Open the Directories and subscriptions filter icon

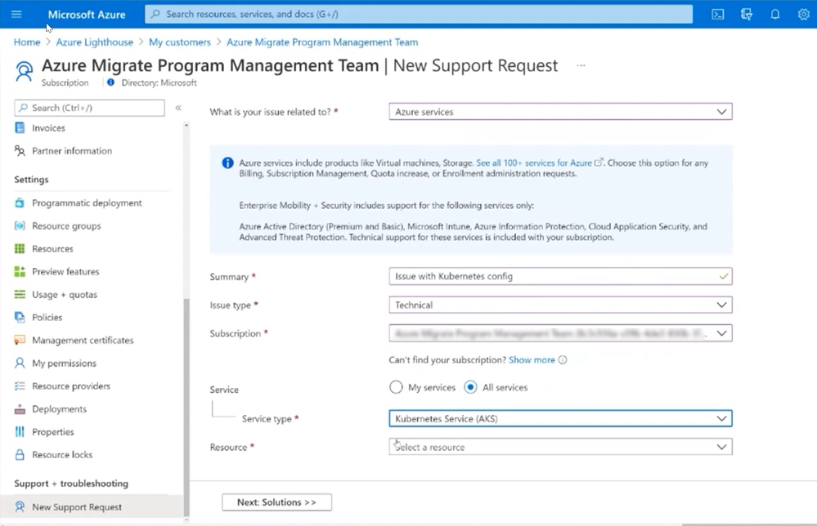[747, 14]
